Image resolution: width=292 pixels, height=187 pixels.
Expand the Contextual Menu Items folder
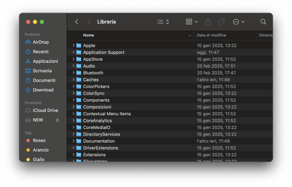(x=73, y=114)
